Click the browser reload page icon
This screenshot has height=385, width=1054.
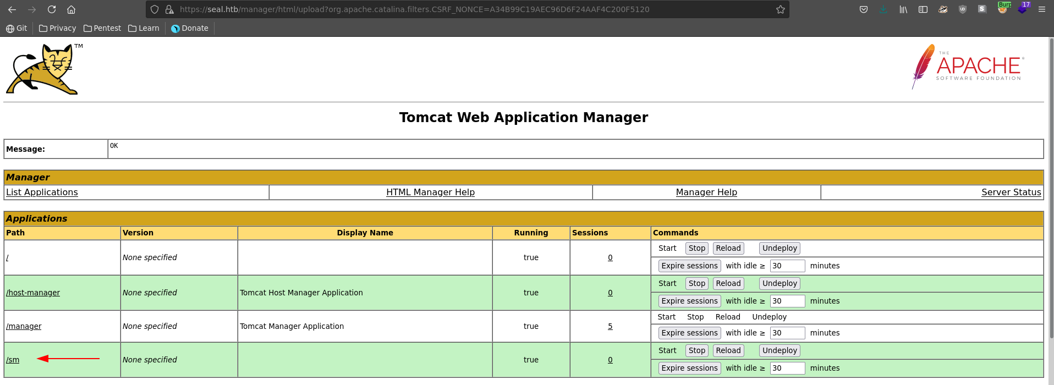[x=52, y=9]
